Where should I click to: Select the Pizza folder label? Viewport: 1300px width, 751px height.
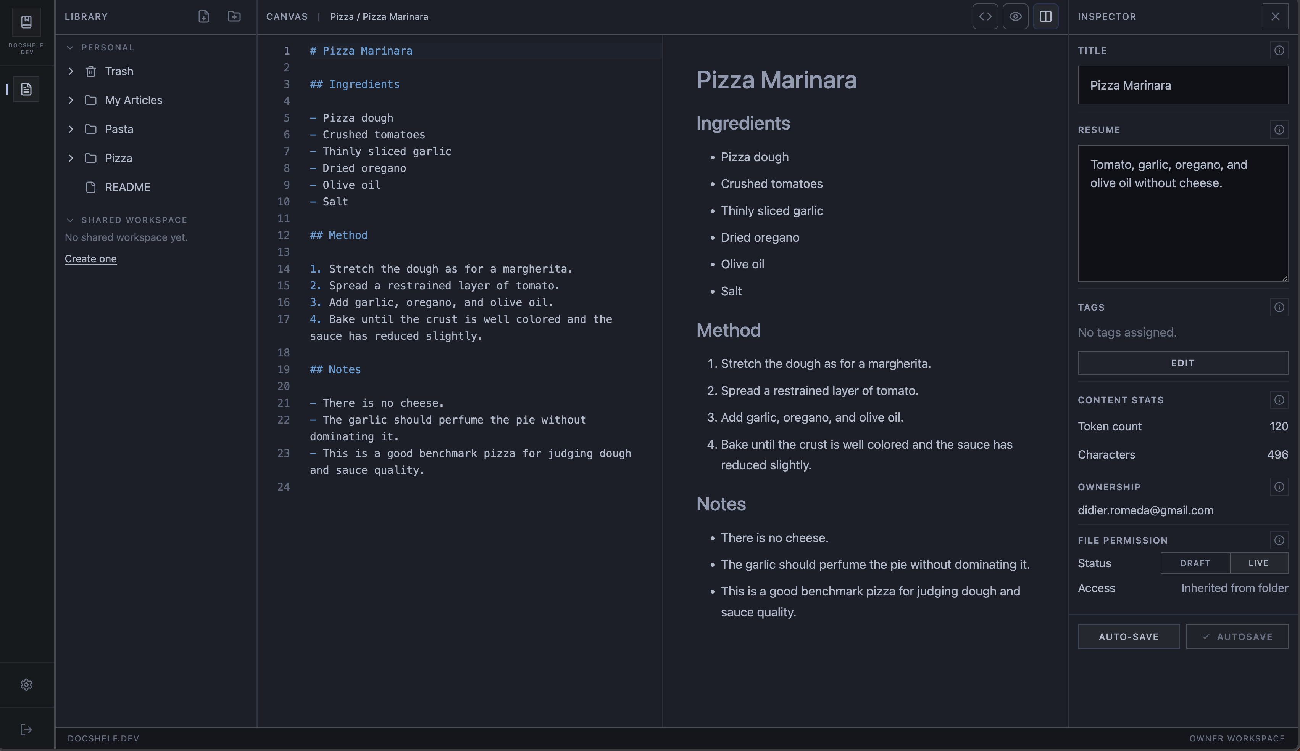[x=119, y=158]
